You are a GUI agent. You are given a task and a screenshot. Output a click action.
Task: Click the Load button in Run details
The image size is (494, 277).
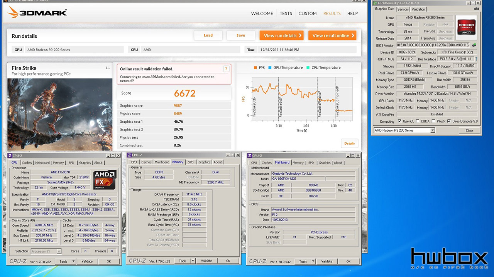[x=208, y=35]
